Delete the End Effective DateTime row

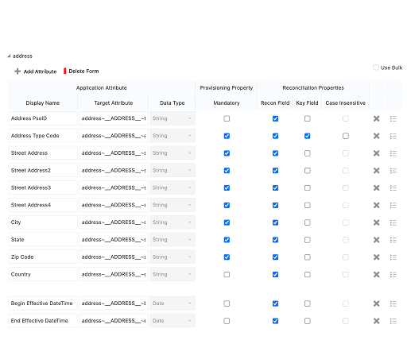coord(376,321)
